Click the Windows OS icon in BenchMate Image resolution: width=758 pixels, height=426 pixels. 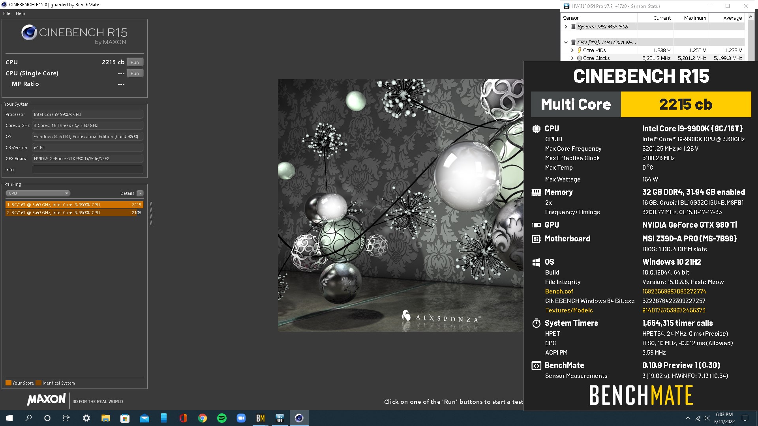pos(536,262)
